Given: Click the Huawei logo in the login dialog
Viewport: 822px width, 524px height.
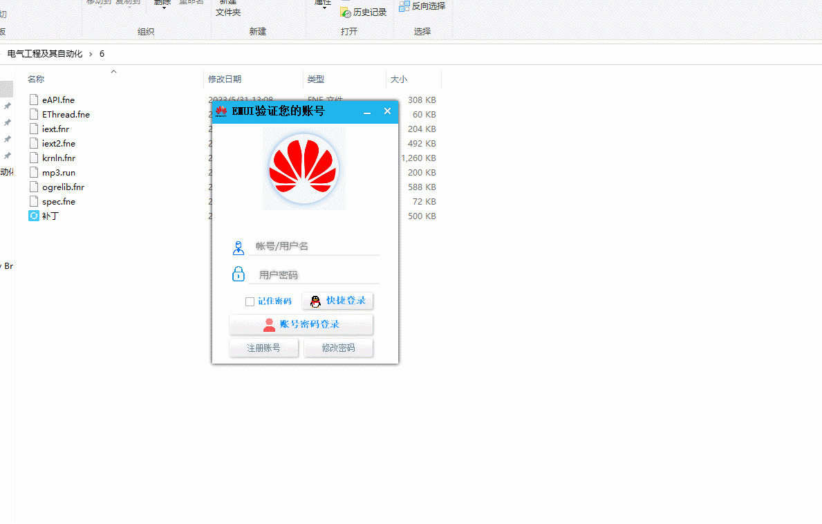Looking at the screenshot, I should [303, 168].
